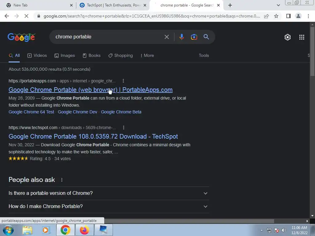Expand 'Is there a portable version of Chrome?'

pos(109,193)
